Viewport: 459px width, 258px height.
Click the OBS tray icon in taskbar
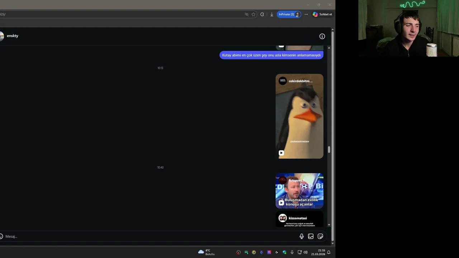[x=238, y=252]
